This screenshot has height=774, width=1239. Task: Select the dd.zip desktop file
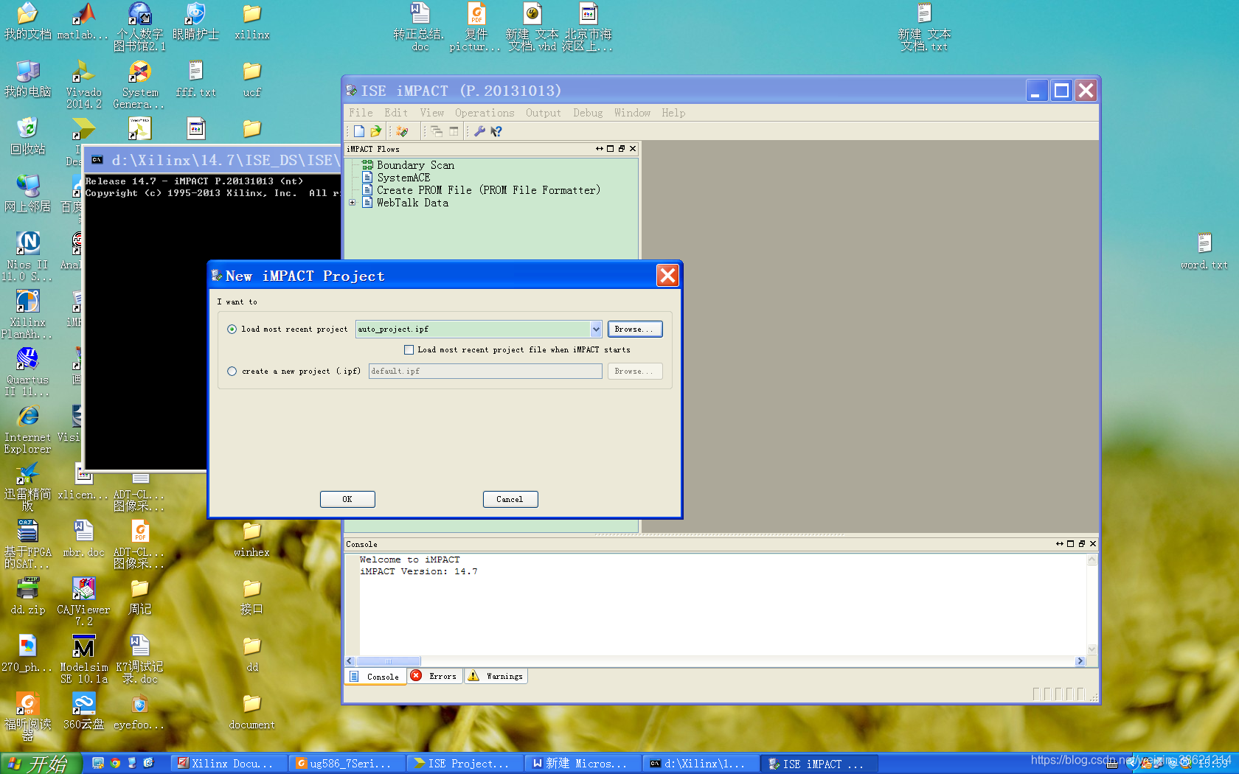click(27, 596)
